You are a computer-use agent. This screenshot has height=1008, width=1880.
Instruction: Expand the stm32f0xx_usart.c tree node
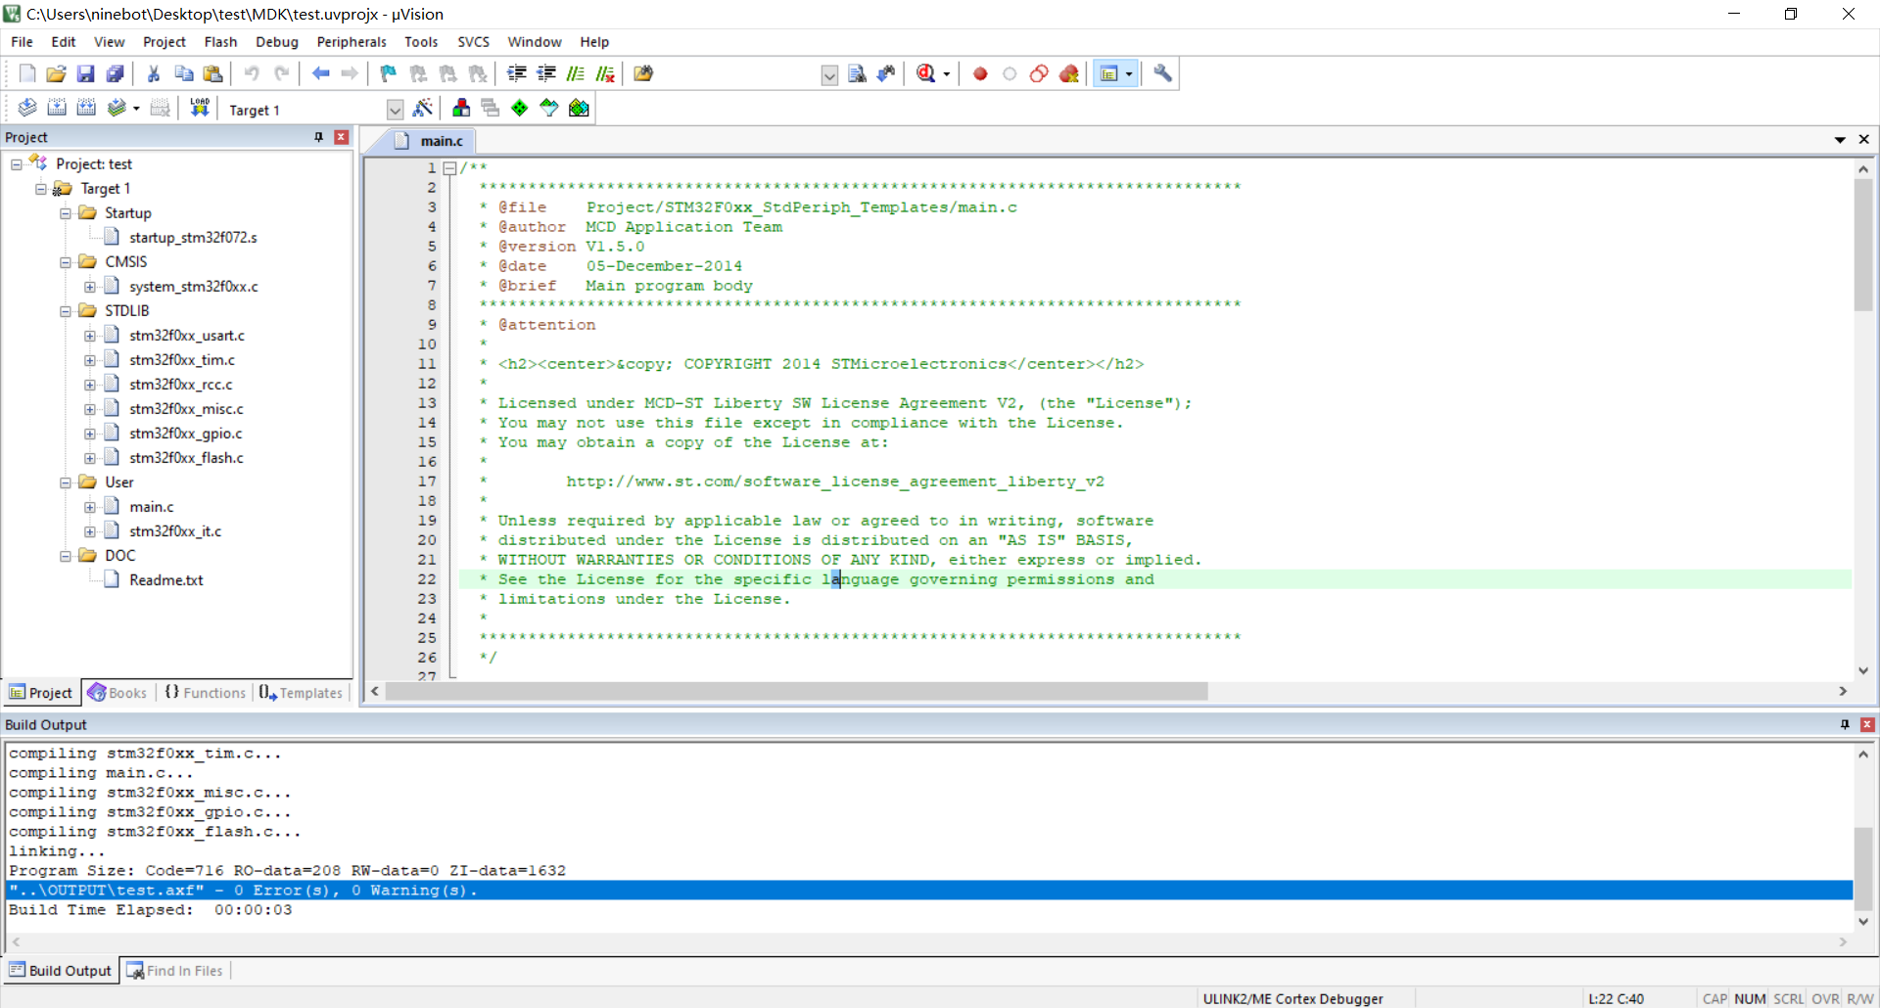click(x=90, y=336)
